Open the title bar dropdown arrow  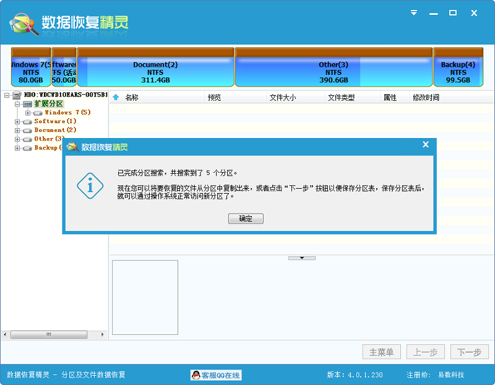tap(413, 11)
